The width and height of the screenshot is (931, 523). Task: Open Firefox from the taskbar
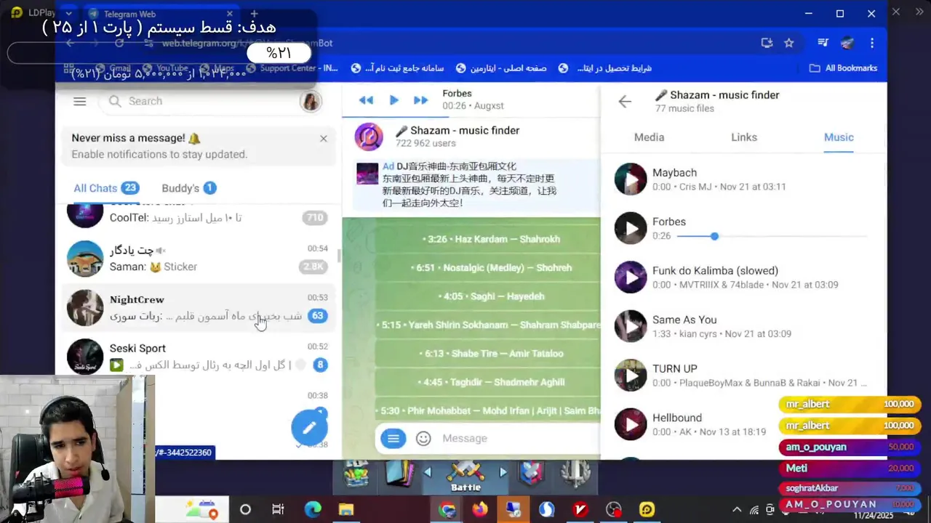pos(480,510)
